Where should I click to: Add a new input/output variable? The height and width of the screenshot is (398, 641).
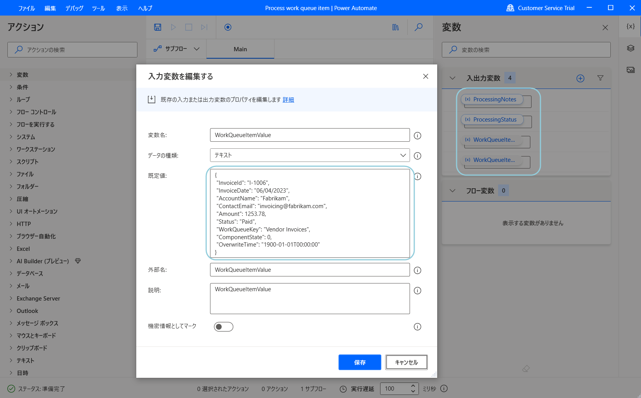(580, 78)
